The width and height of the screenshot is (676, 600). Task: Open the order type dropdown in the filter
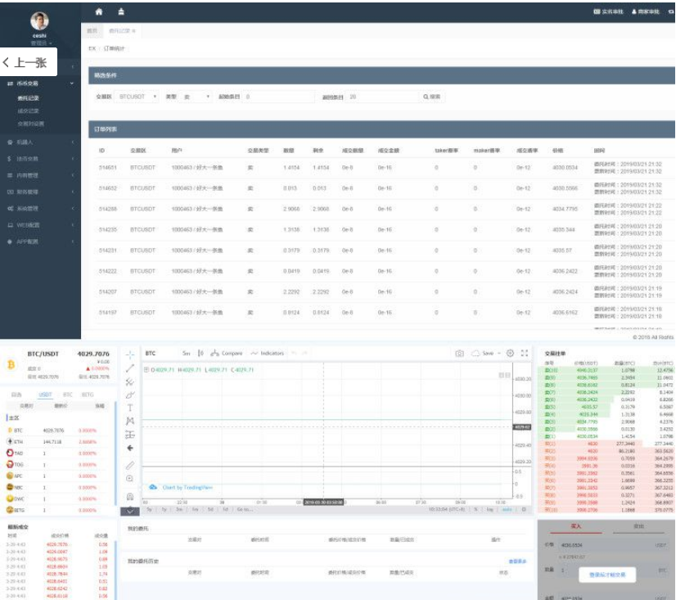(x=196, y=97)
